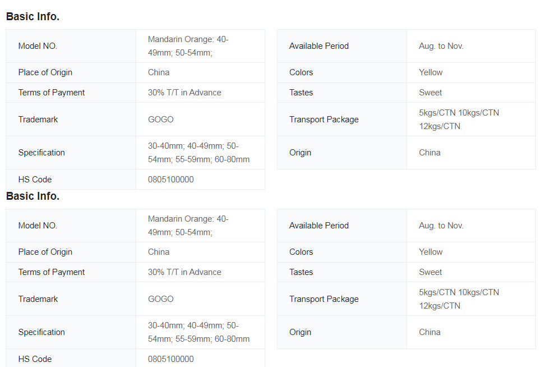The height and width of the screenshot is (367, 545).
Task: Select '30% T/T in Advance' in upper table
Action: pos(184,93)
